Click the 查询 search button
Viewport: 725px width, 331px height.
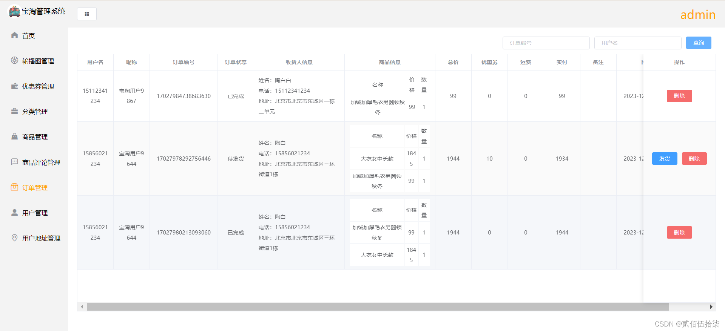coord(699,43)
